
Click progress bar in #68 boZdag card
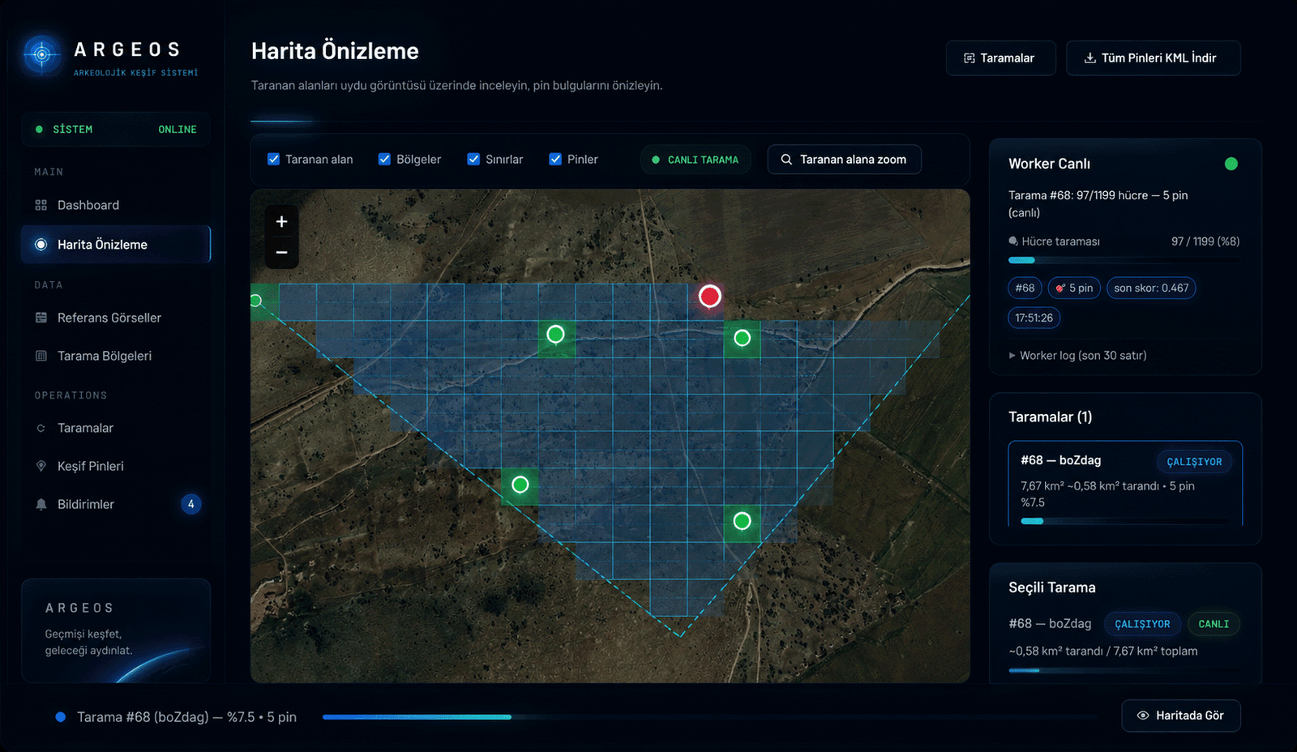[1125, 521]
